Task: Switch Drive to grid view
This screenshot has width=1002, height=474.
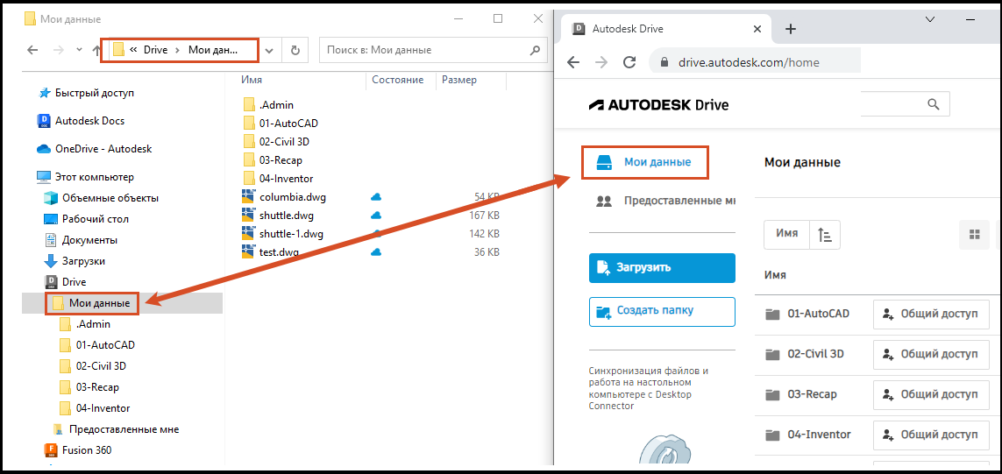Action: (x=975, y=235)
